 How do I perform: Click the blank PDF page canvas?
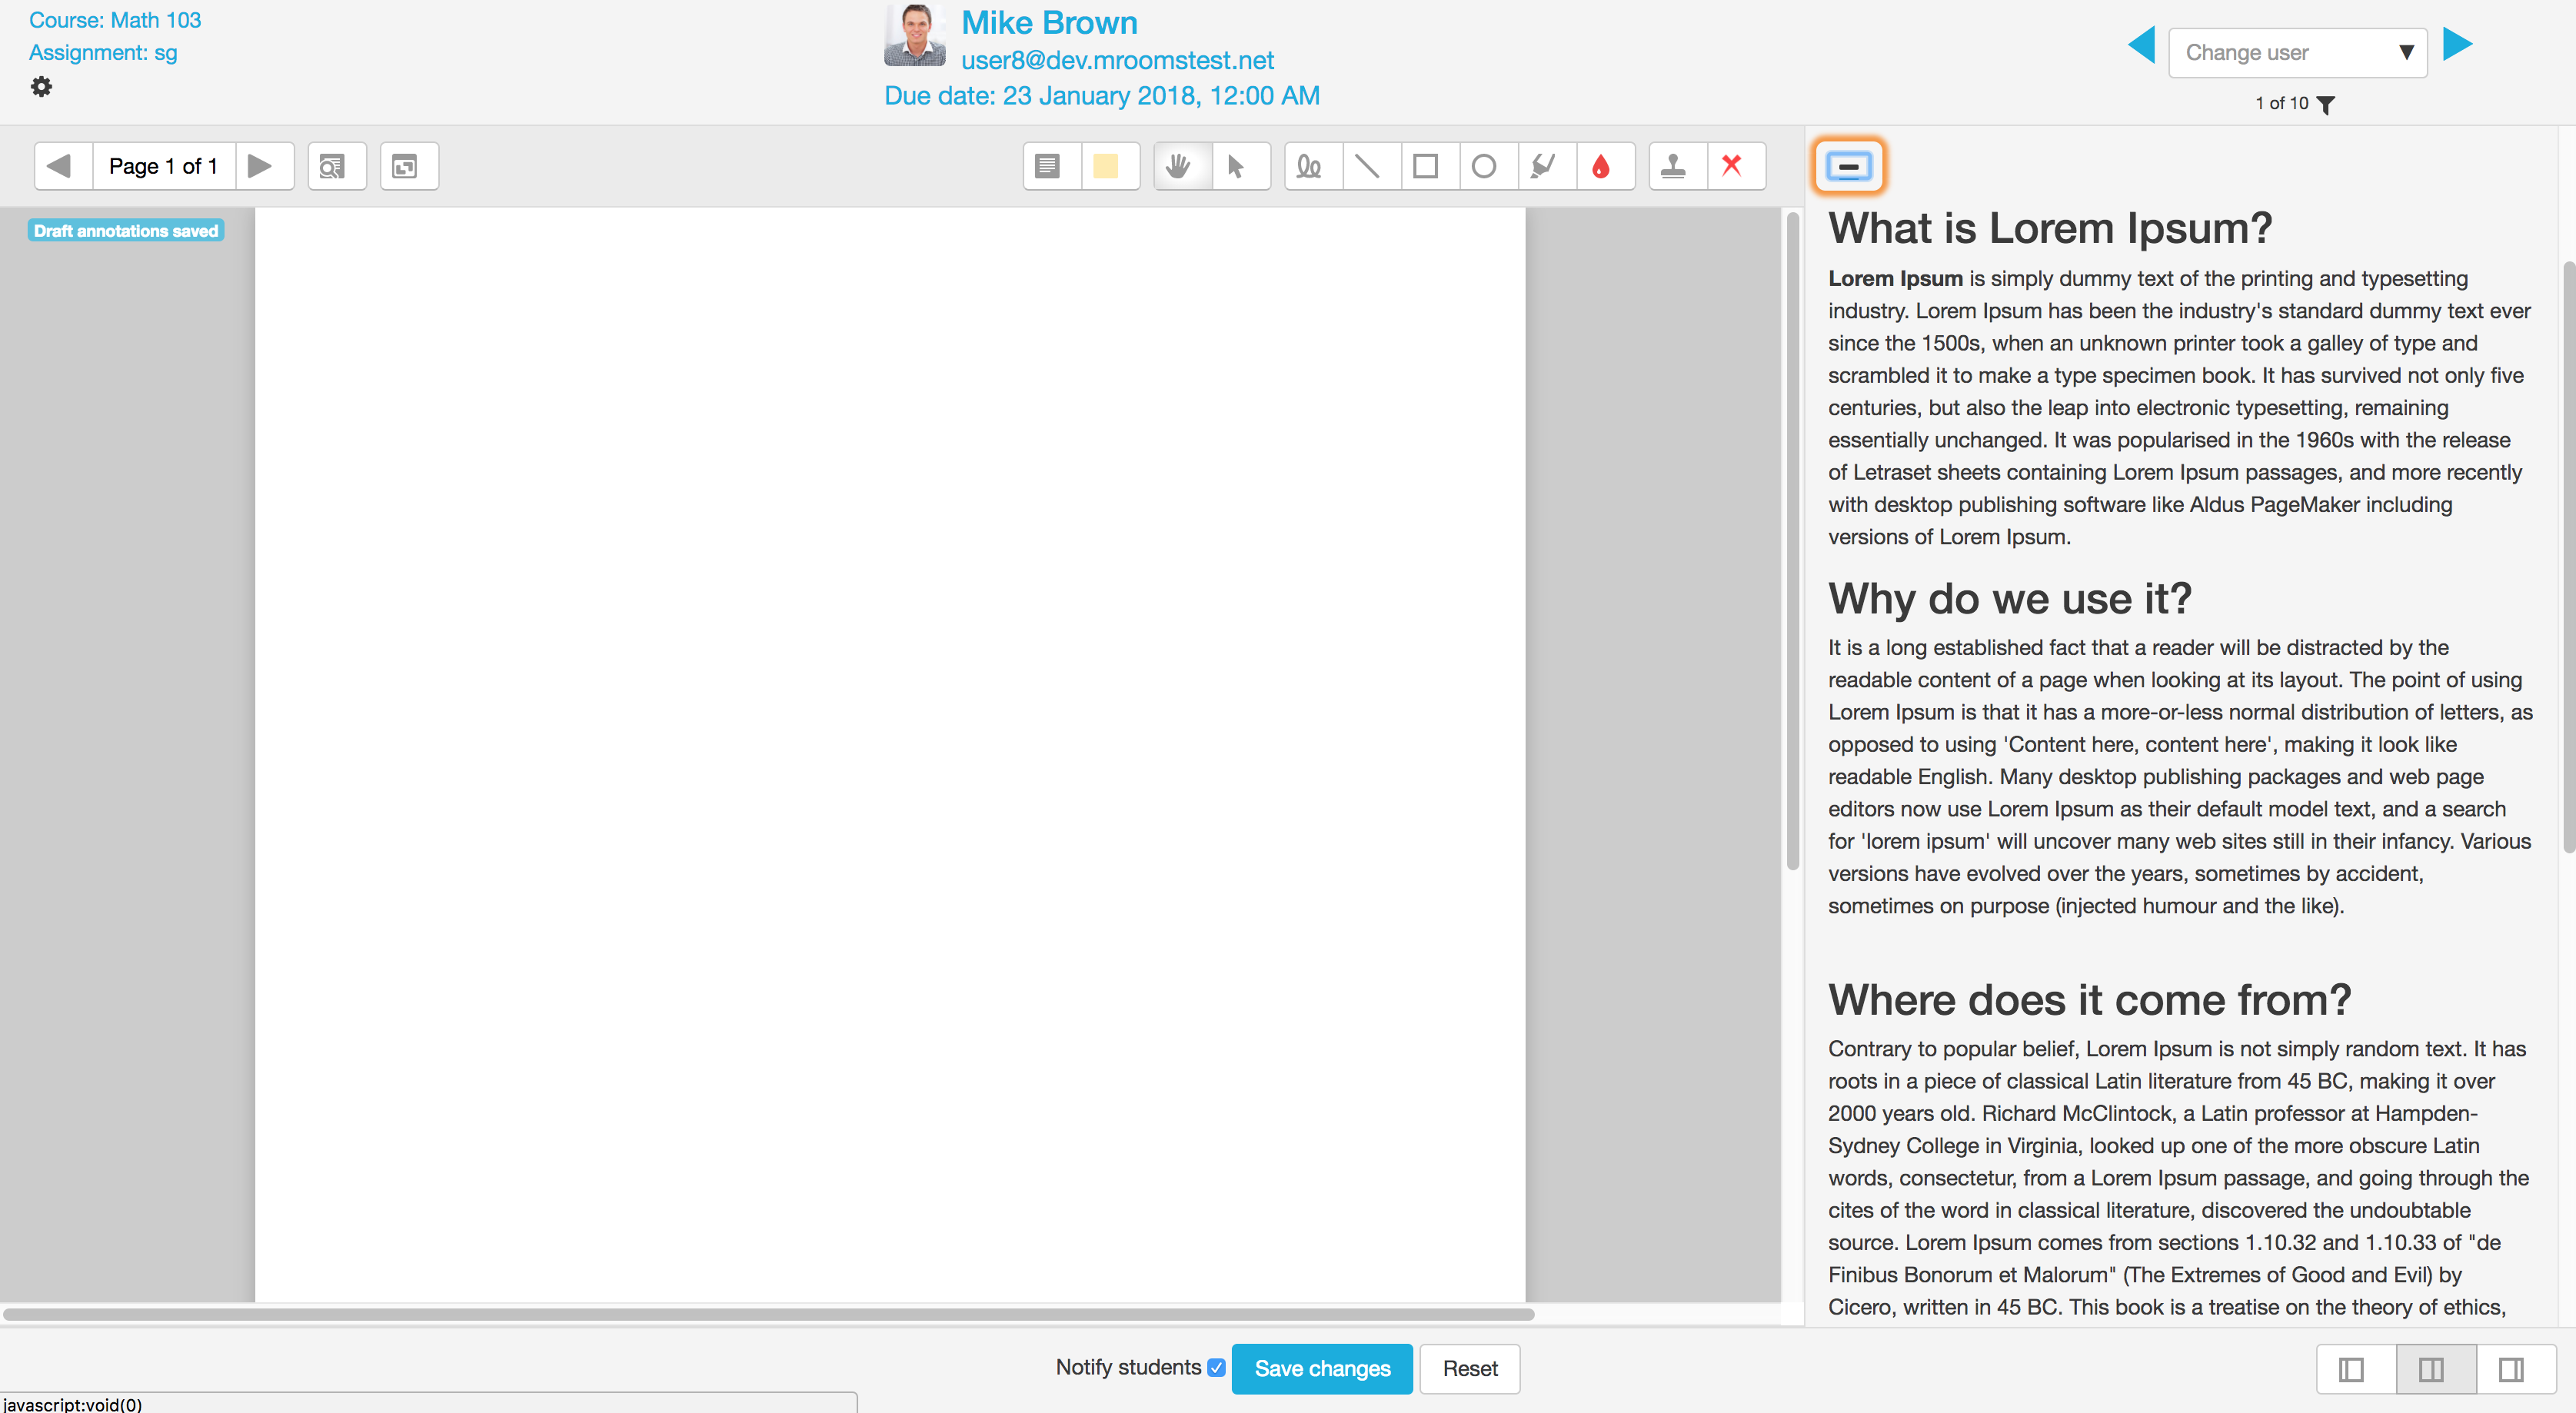click(890, 754)
